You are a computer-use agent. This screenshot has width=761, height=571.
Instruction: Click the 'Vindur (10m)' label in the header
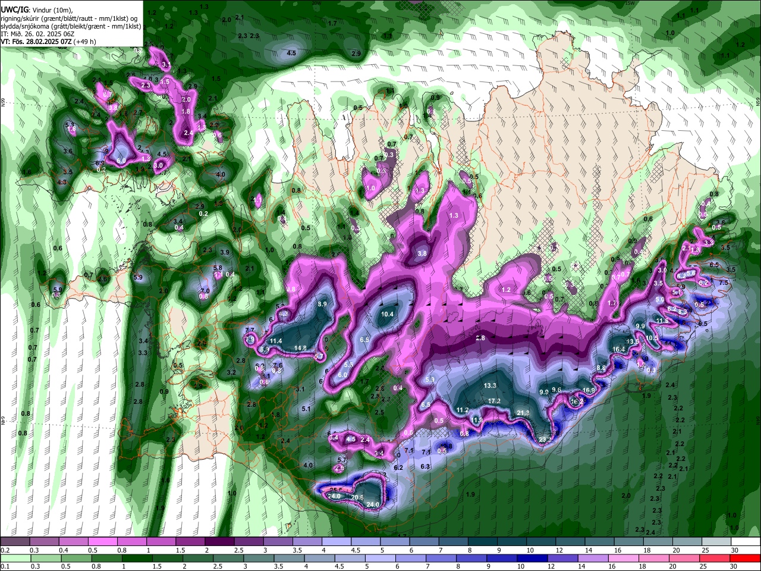click(x=52, y=10)
